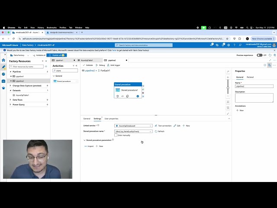Click the Add trigger button
Screen dimensions: 277x208
click(x=113, y=65)
